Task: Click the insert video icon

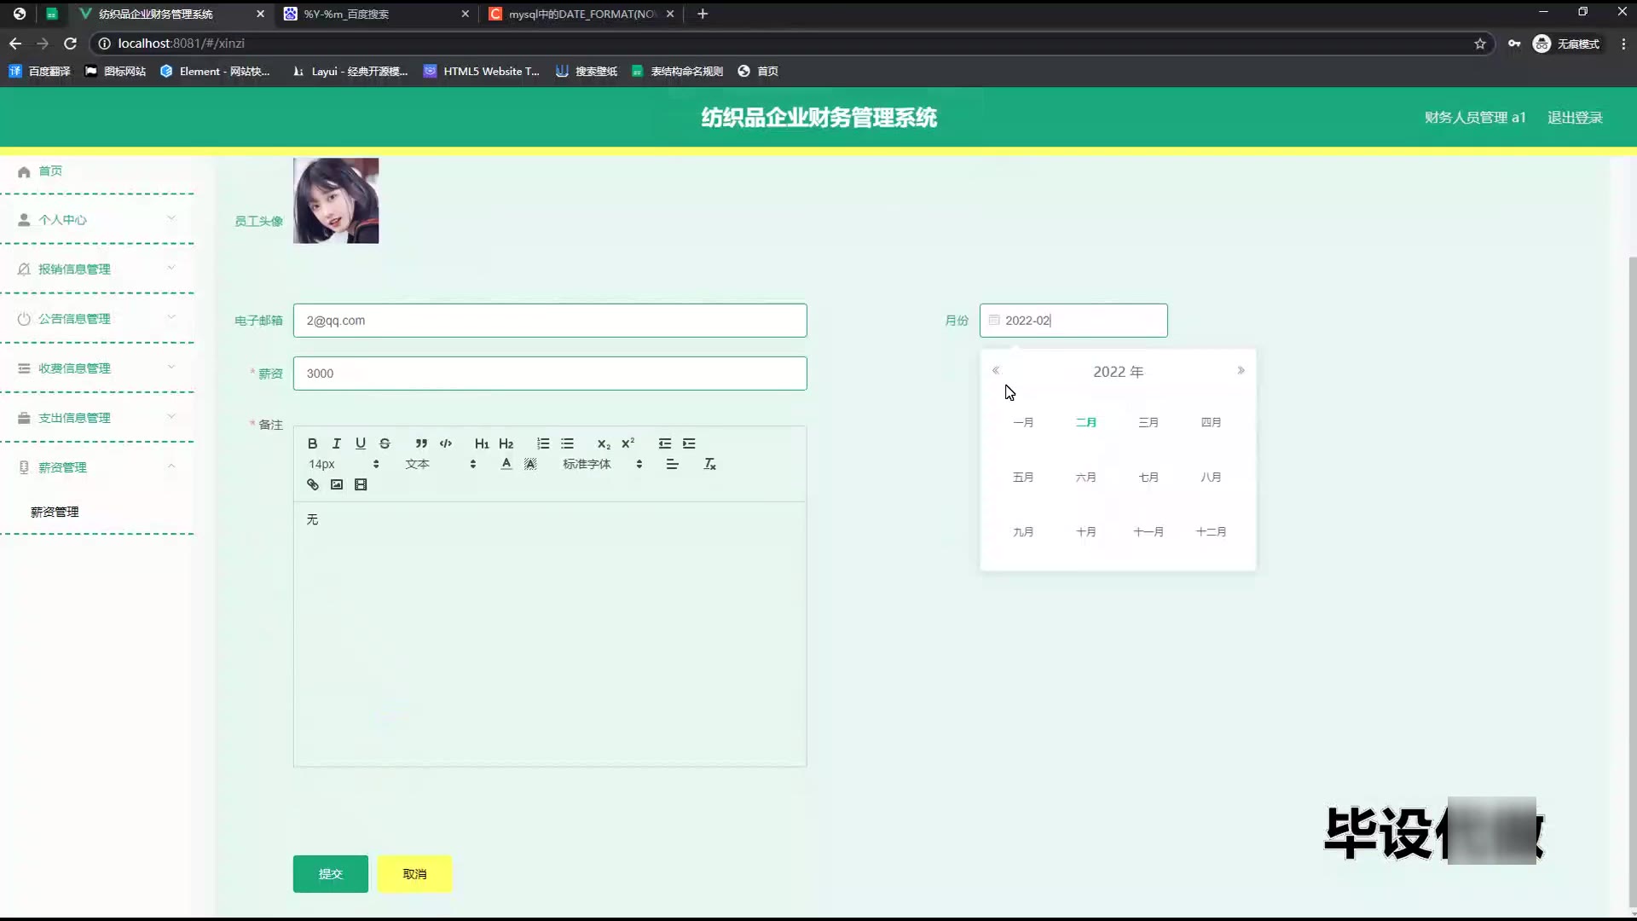Action: coord(361,484)
